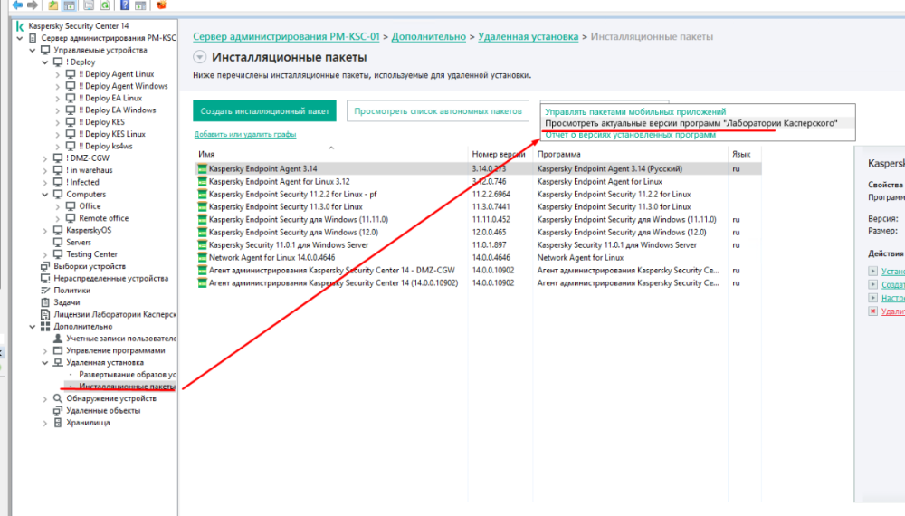Collapse the ! Deploy tree node

pos(46,62)
